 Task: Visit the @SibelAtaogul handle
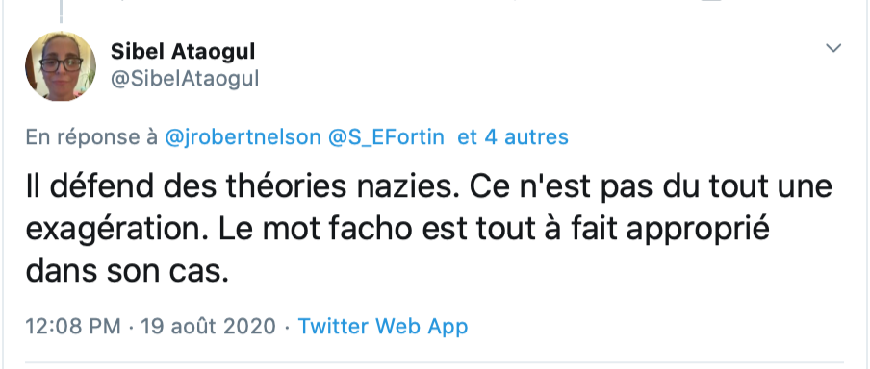pos(185,79)
